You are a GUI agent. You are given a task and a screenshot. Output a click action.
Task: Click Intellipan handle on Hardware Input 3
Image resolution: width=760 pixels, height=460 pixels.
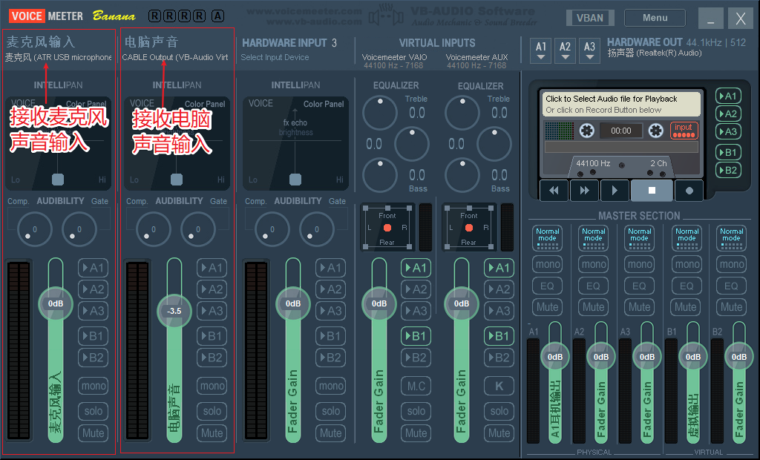295,180
